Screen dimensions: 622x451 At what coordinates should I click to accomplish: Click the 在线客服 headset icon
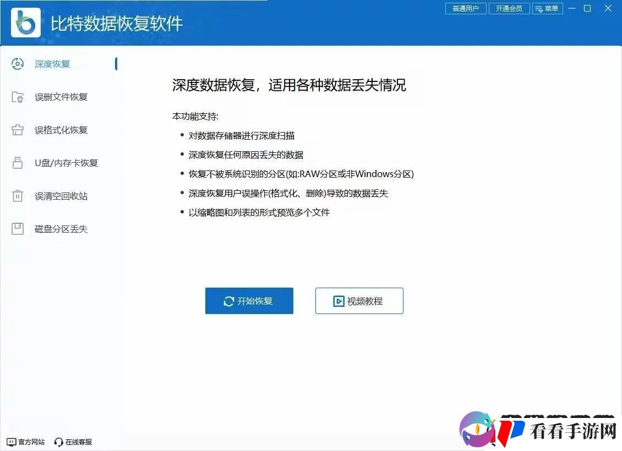tap(58, 442)
